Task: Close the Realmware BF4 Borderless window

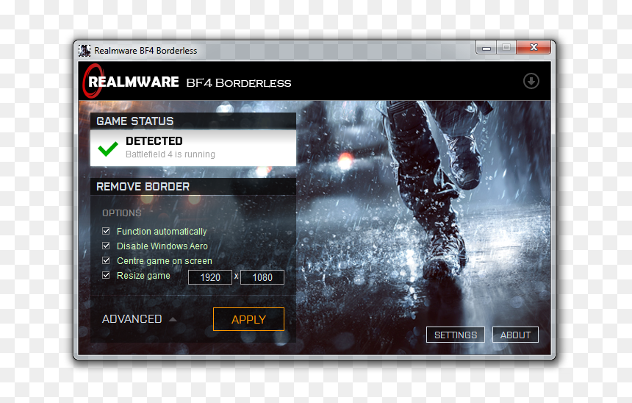Action: [x=534, y=47]
